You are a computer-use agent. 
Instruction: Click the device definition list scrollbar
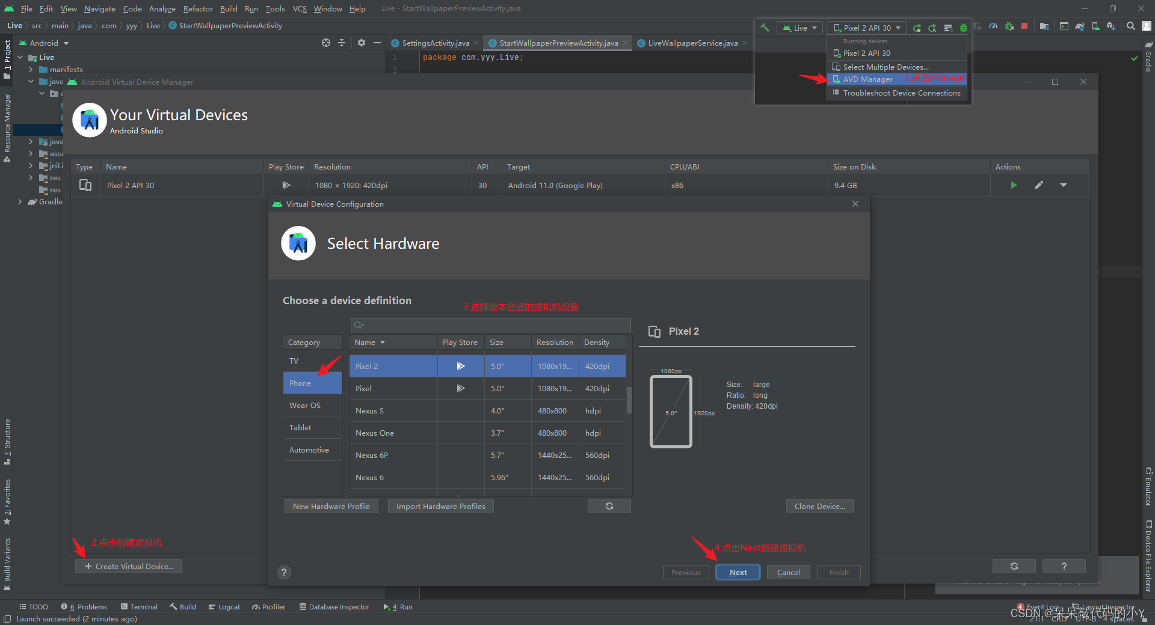tap(629, 400)
